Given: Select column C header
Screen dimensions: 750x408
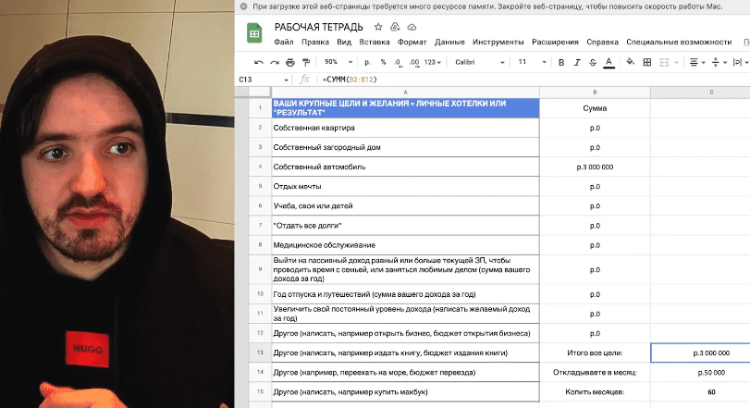Looking at the screenshot, I should [x=700, y=93].
